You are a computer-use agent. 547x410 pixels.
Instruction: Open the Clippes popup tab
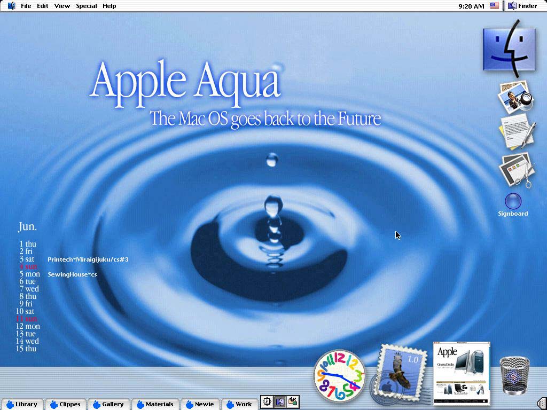[65, 405]
